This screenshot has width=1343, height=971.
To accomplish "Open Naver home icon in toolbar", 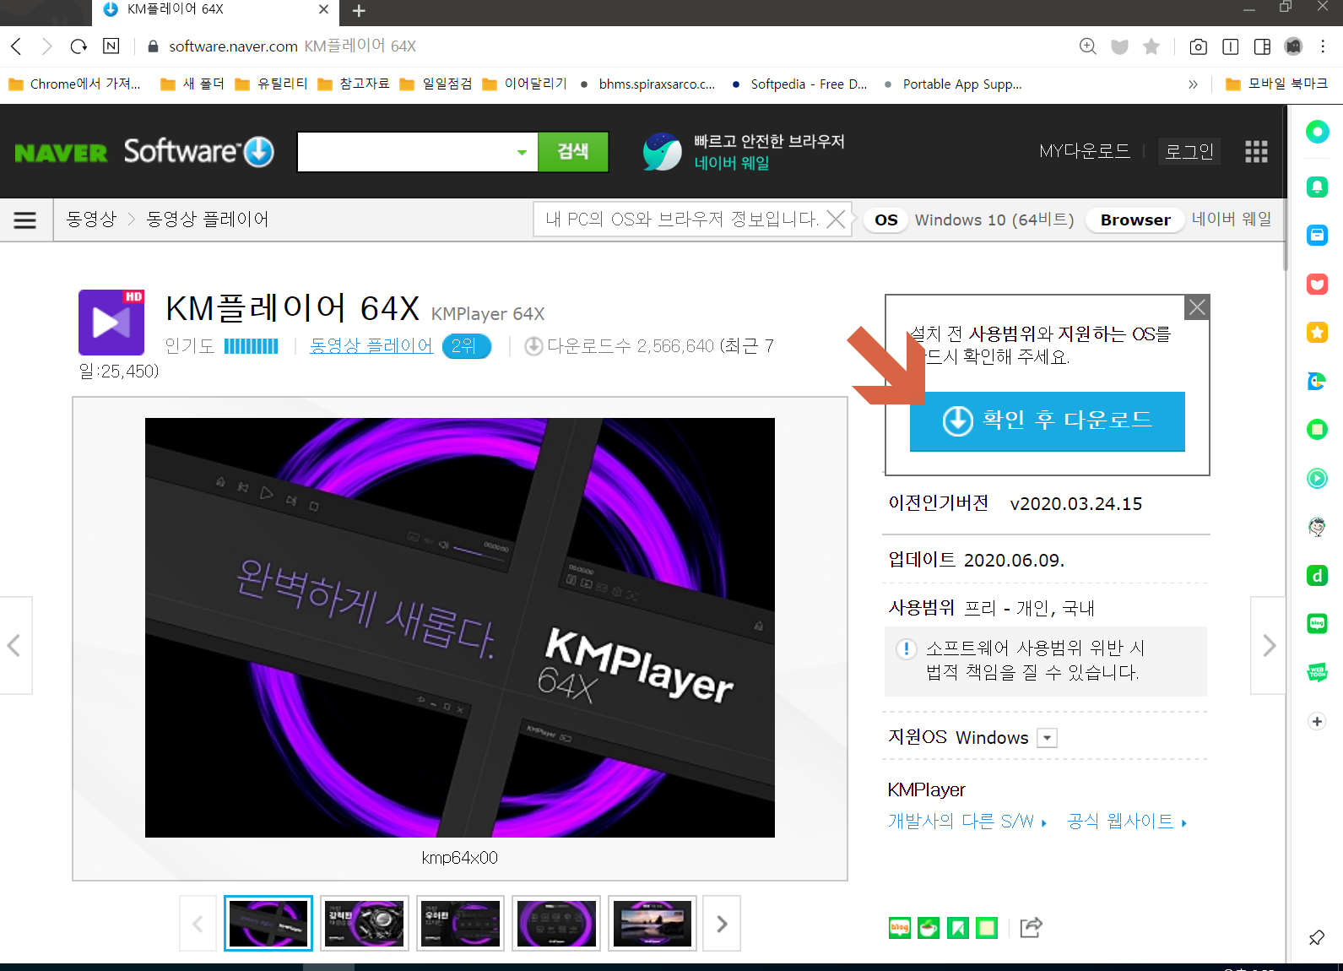I will tap(111, 46).
